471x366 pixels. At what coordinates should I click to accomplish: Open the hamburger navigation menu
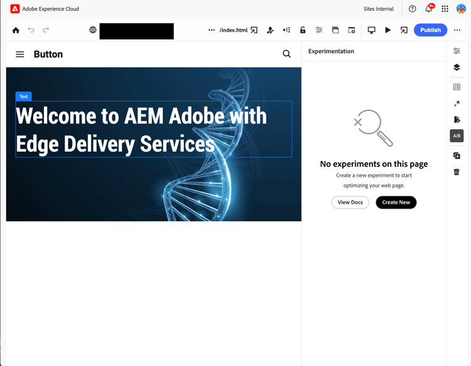pos(20,55)
